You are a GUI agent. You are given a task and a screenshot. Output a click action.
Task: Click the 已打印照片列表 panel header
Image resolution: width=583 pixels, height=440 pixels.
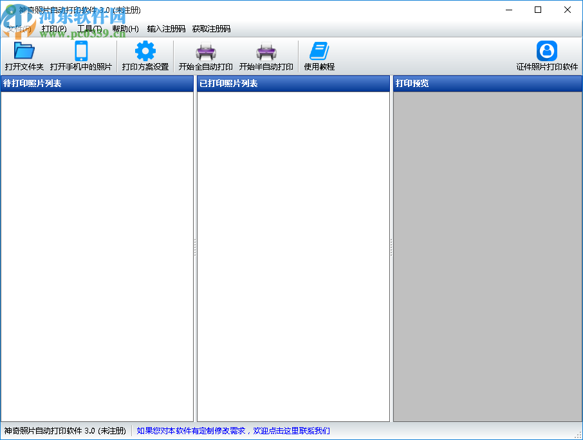[293, 83]
